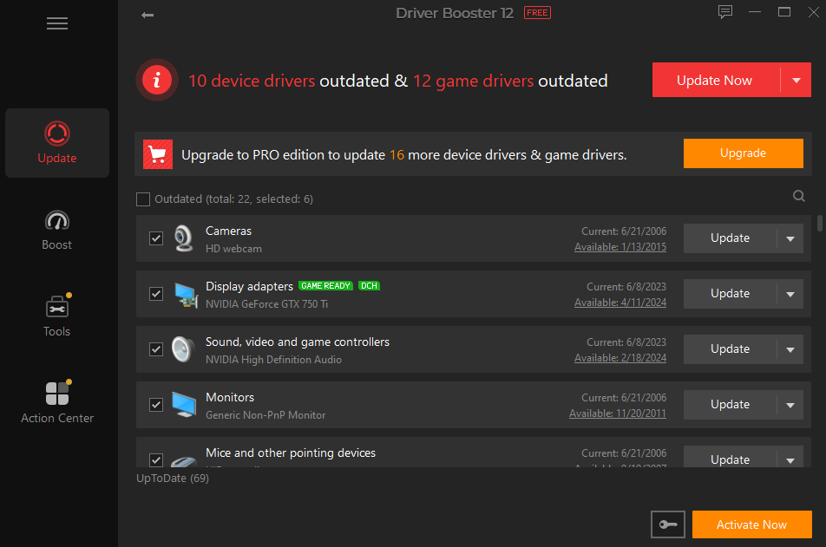Open the hamburger menu in sidebar
This screenshot has height=547, width=826.
(57, 24)
